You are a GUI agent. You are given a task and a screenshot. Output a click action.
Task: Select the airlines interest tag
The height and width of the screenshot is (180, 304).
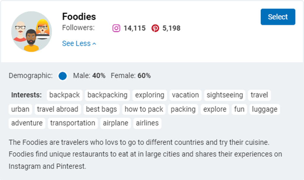[x=147, y=123]
